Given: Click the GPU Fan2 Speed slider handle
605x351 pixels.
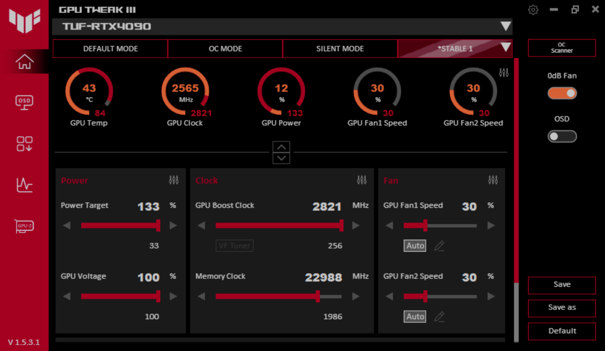Looking at the screenshot, I should pyautogui.click(x=425, y=297).
